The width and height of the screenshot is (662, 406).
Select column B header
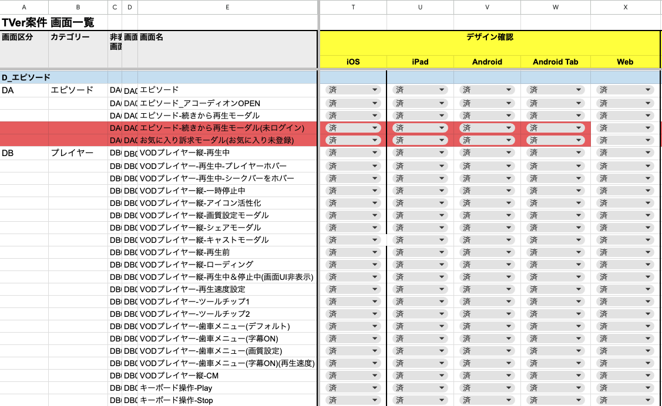tap(78, 7)
